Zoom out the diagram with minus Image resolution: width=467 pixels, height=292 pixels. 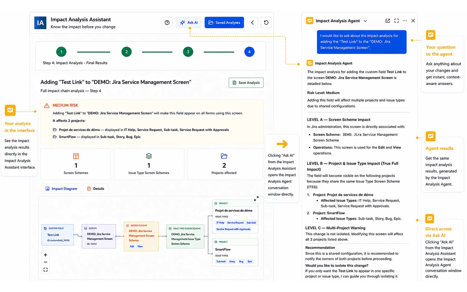(46, 262)
